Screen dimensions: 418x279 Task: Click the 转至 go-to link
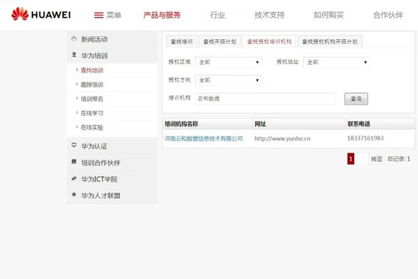click(377, 159)
